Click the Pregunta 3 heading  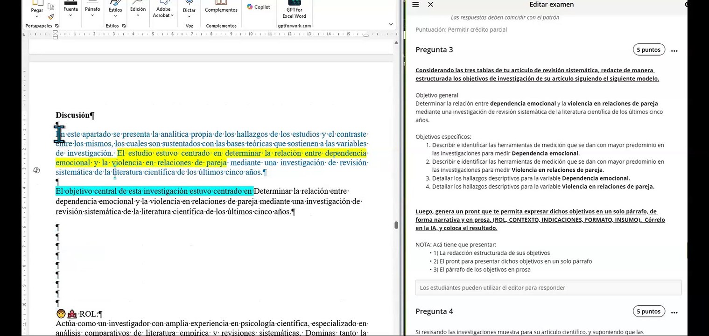tap(434, 50)
